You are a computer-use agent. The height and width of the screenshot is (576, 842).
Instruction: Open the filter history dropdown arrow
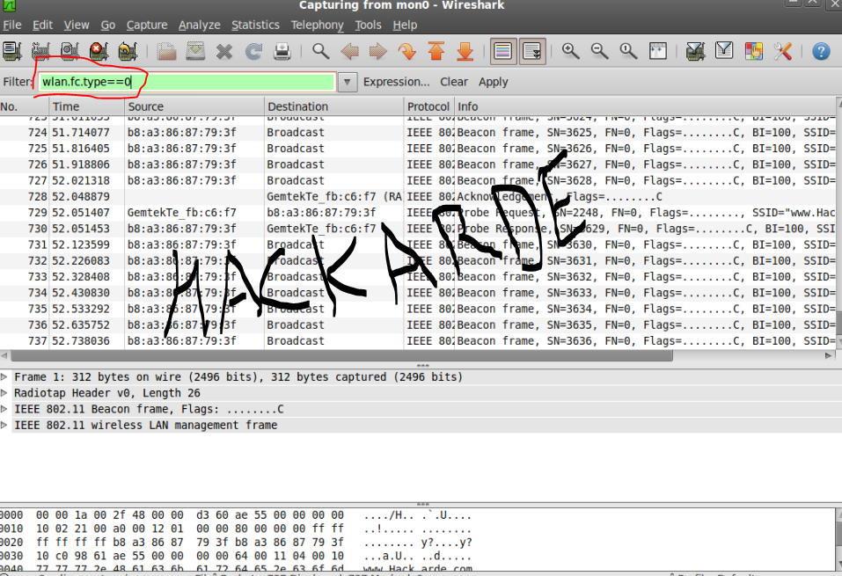[348, 82]
